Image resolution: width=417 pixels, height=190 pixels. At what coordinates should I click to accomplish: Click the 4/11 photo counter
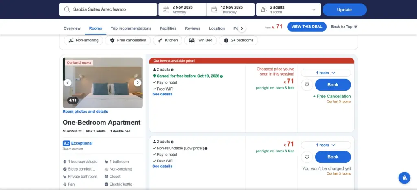72,100
